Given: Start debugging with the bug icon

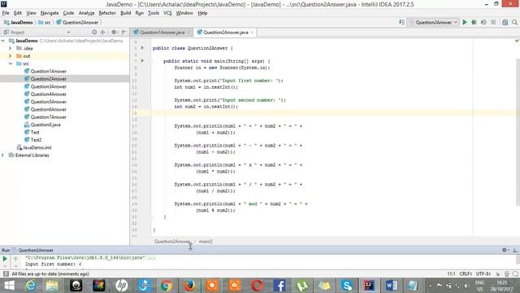Looking at the screenshot, I should coord(474,22).
